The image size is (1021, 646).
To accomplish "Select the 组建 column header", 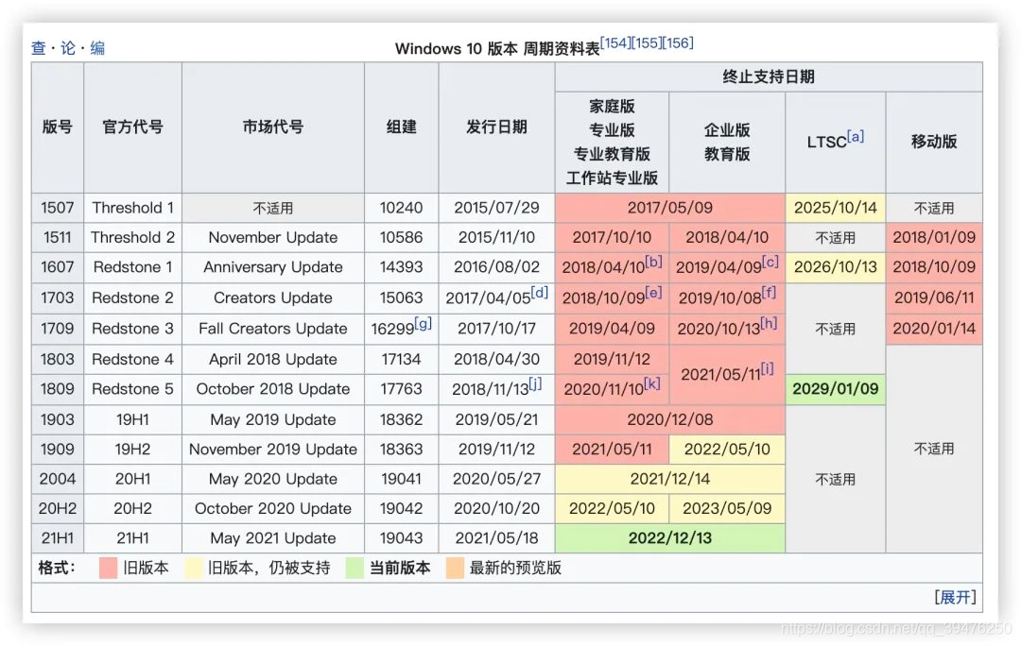I will pos(401,127).
